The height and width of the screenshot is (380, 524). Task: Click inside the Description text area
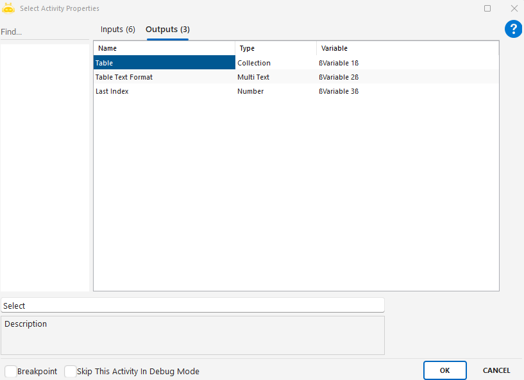pyautogui.click(x=192, y=335)
